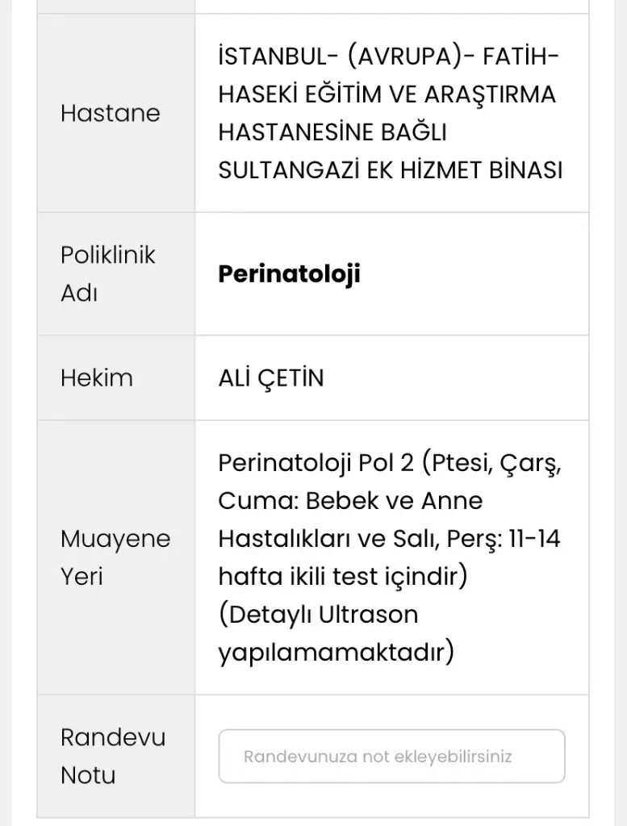Click the SULTANGAZİ EK HİZMET BİNASI line
This screenshot has height=826, width=627.
[x=391, y=170]
